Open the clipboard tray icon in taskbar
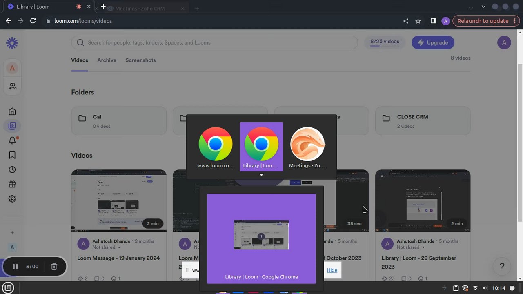 tap(456, 288)
